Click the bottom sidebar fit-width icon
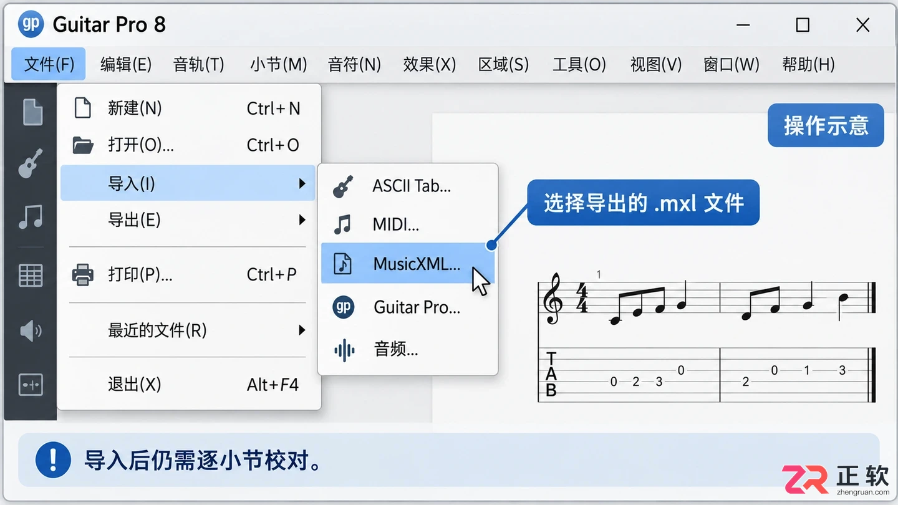 tap(31, 385)
